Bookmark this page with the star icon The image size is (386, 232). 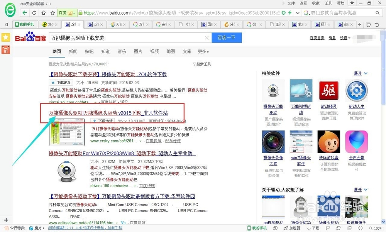click(52, 13)
